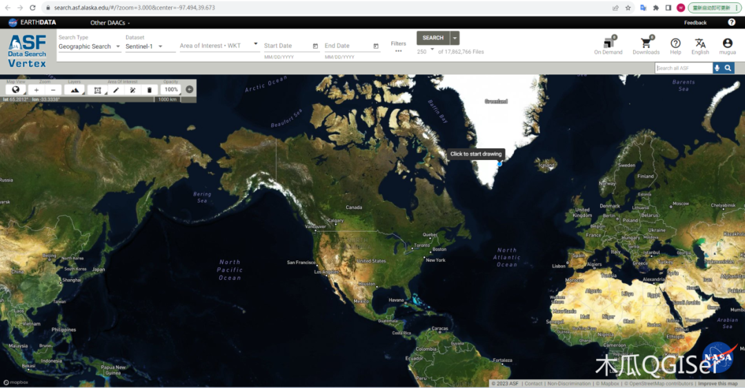Open the Help menu
This screenshot has height=388, width=745.
coord(675,46)
